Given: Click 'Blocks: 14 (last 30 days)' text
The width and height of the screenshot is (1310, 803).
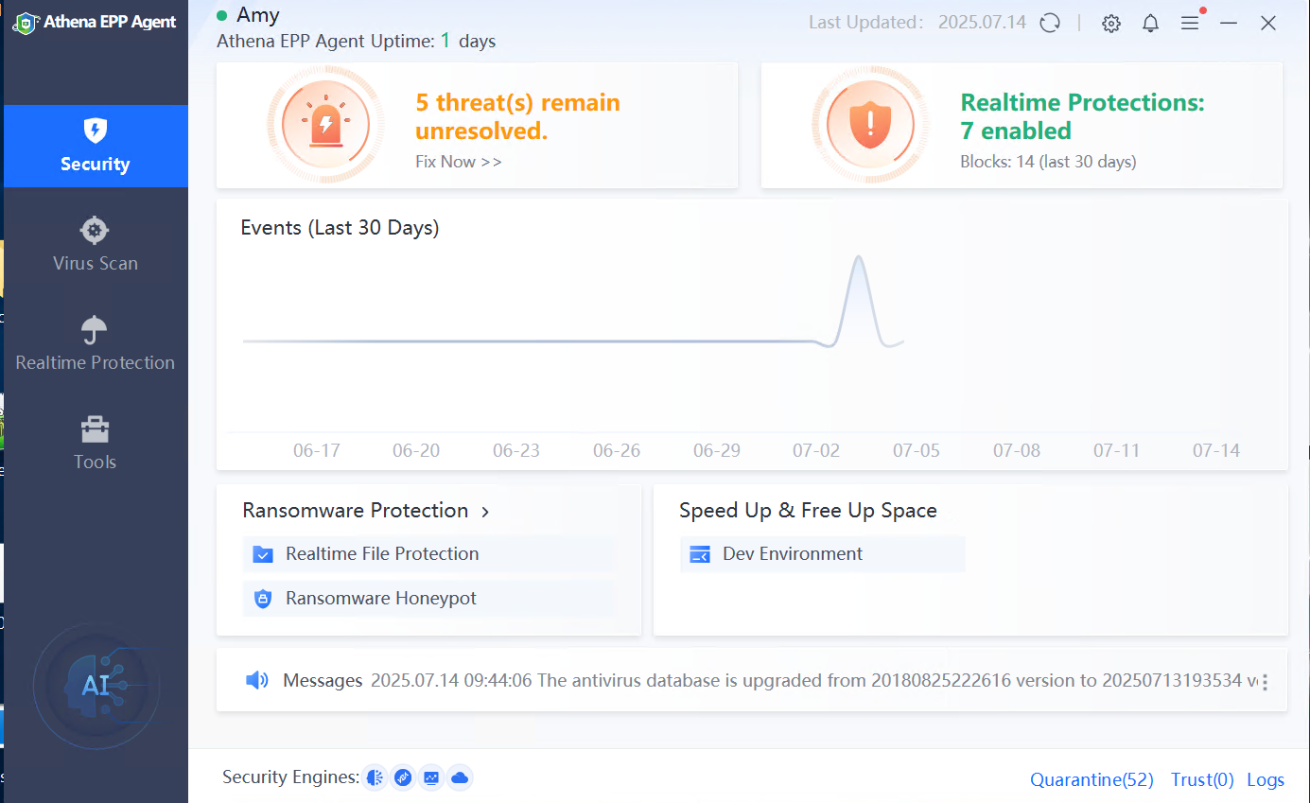Looking at the screenshot, I should point(1048,162).
